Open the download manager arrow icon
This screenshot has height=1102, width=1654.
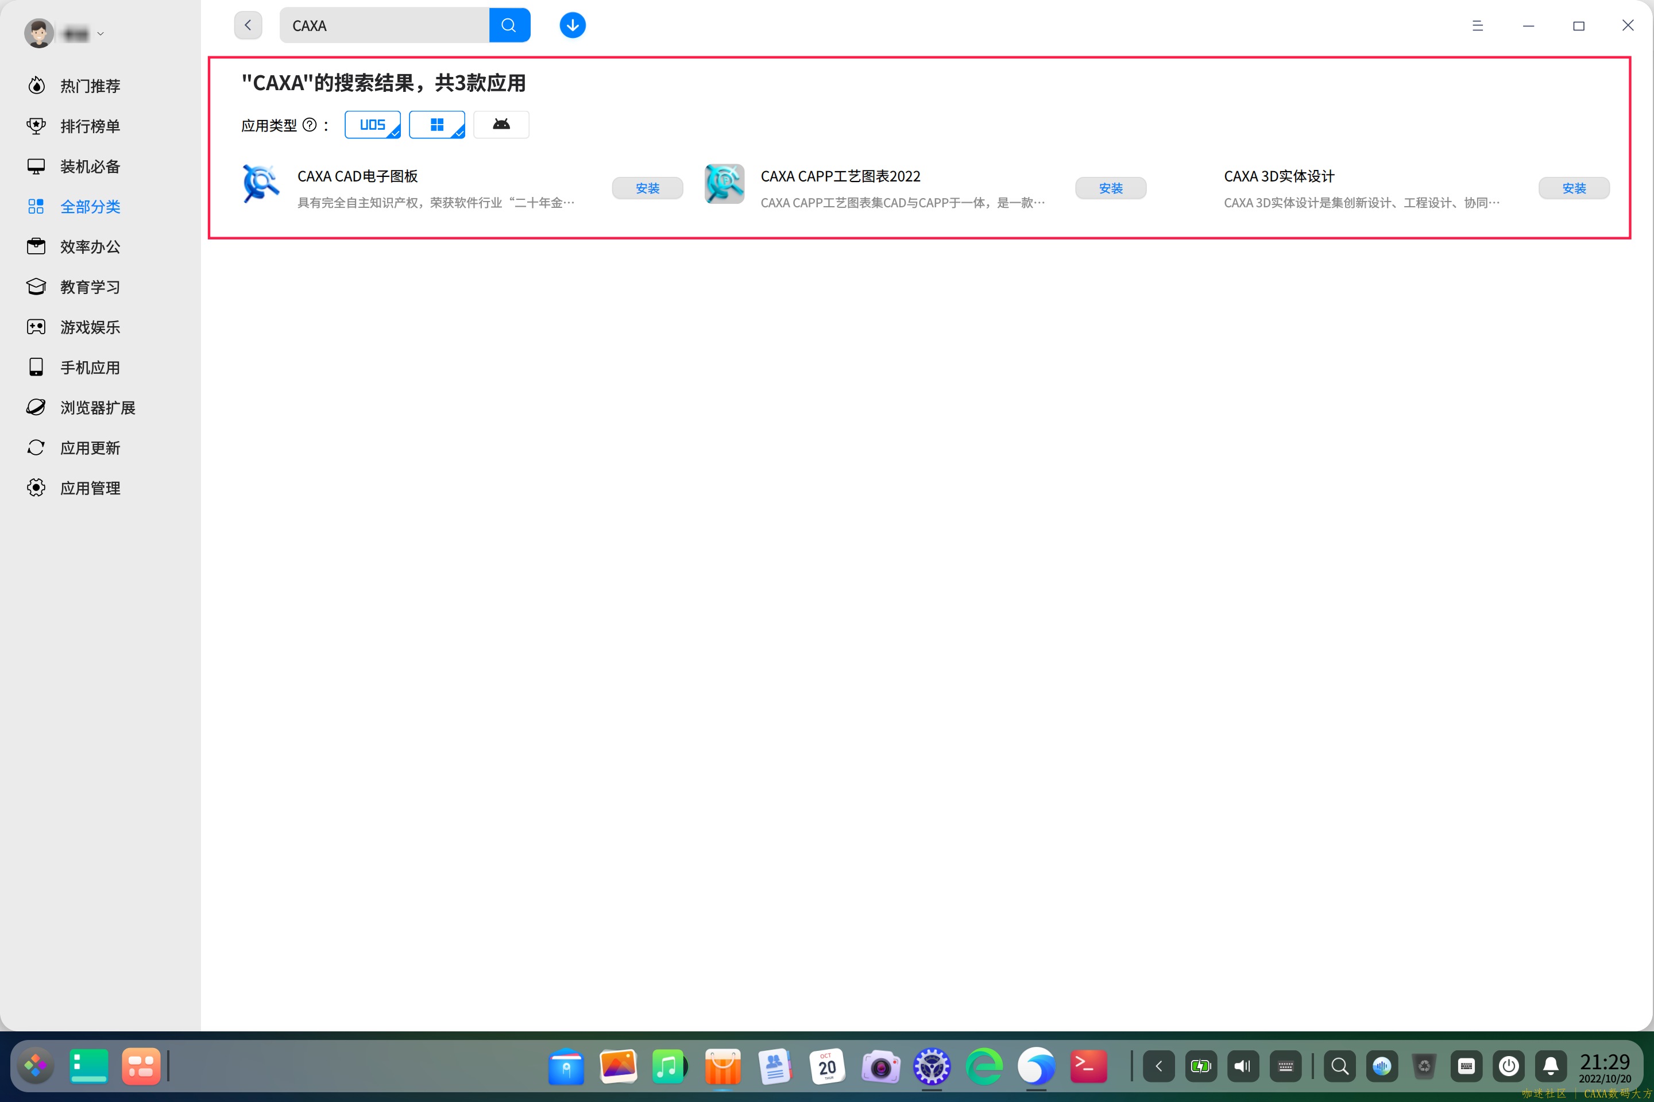pyautogui.click(x=572, y=25)
